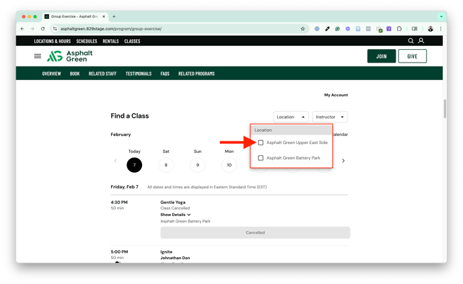The image size is (463, 284).
Task: Open Rentals menu
Action: pos(111,41)
